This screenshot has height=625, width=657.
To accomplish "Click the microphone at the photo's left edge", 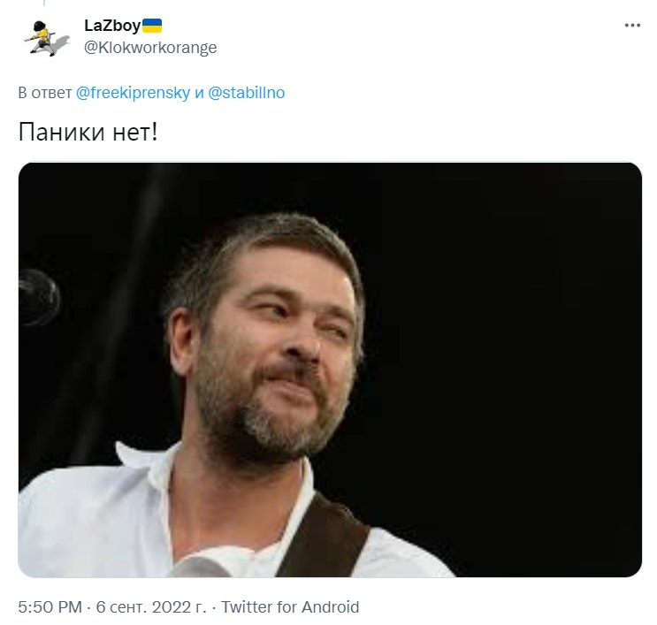I will pos(39,297).
